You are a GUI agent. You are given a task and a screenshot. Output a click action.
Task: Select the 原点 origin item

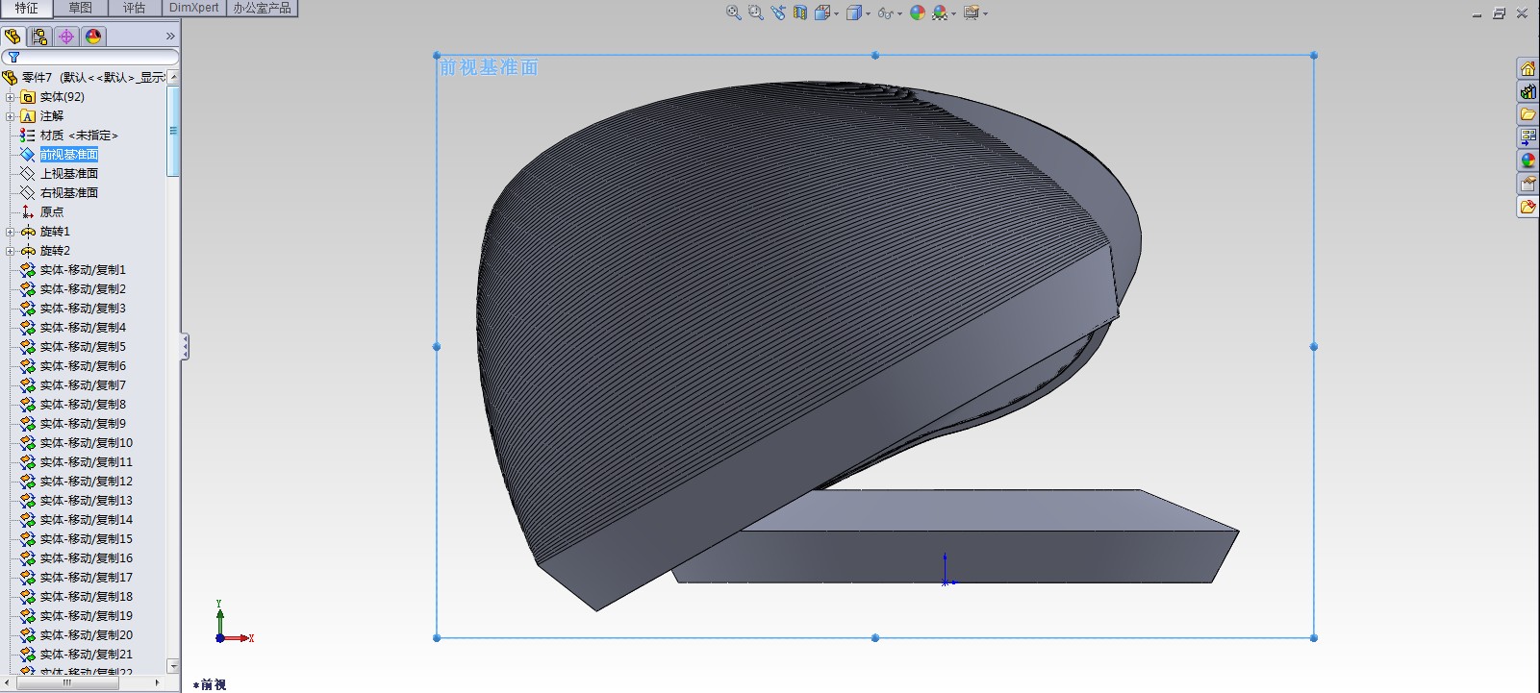click(52, 212)
